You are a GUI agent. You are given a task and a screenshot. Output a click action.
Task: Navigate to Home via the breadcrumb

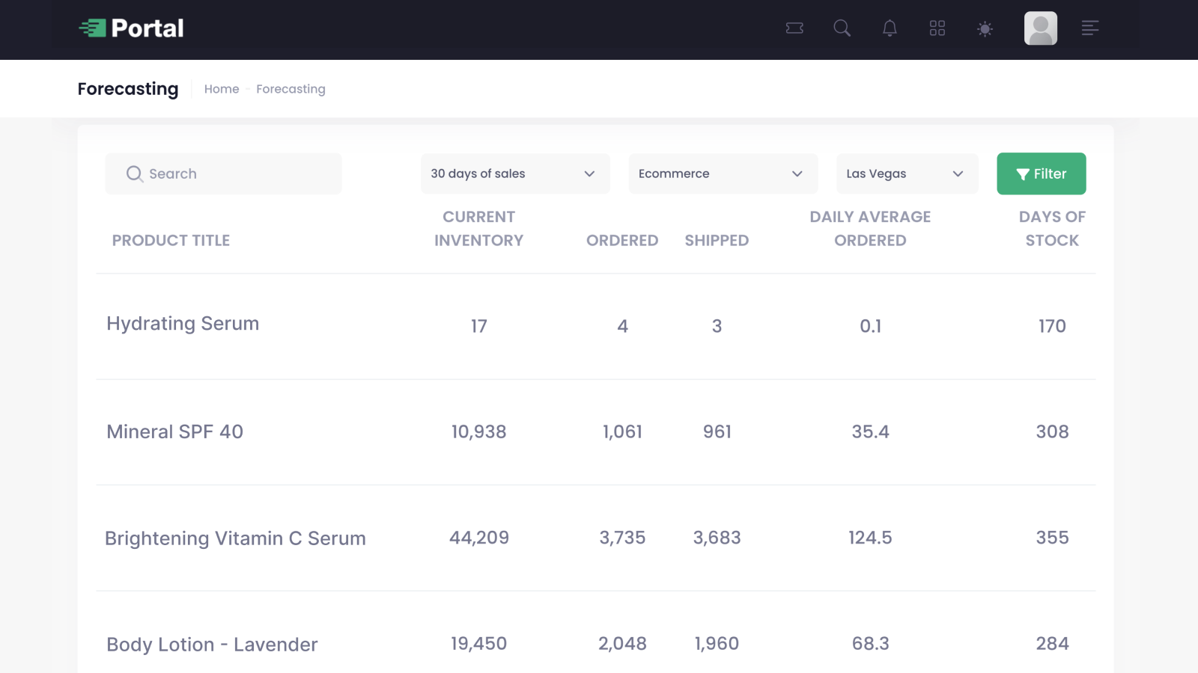[x=222, y=89]
